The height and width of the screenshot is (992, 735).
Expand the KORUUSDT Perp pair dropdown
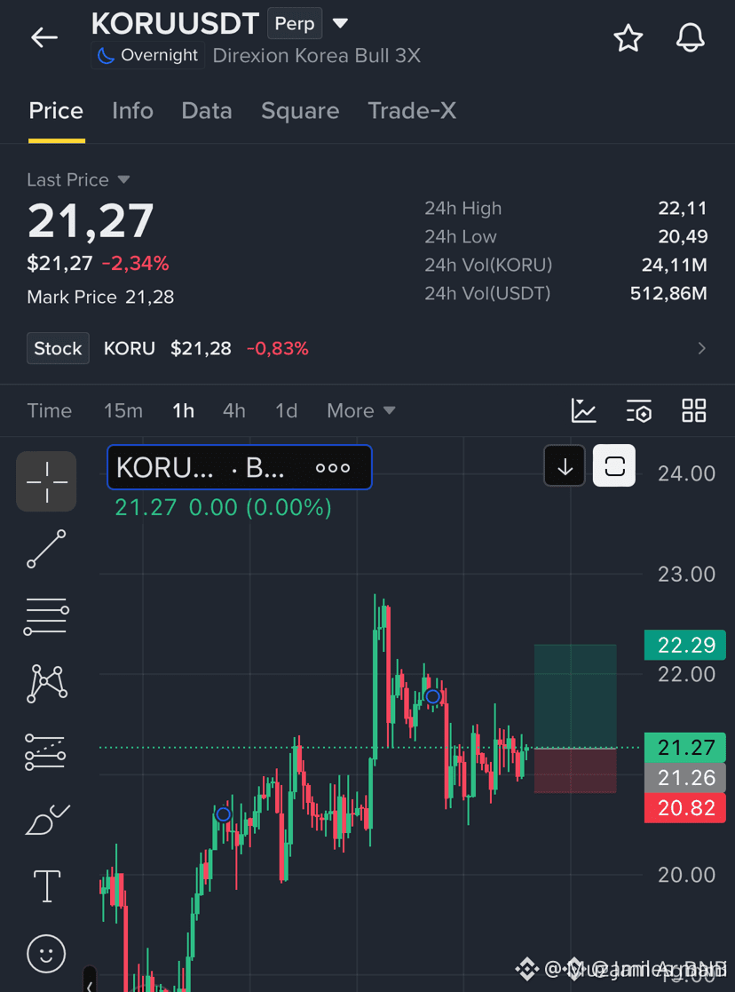click(340, 23)
